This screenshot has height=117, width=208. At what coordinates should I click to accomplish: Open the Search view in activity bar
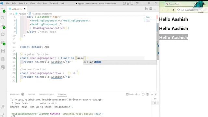pyautogui.click(x=3, y=18)
